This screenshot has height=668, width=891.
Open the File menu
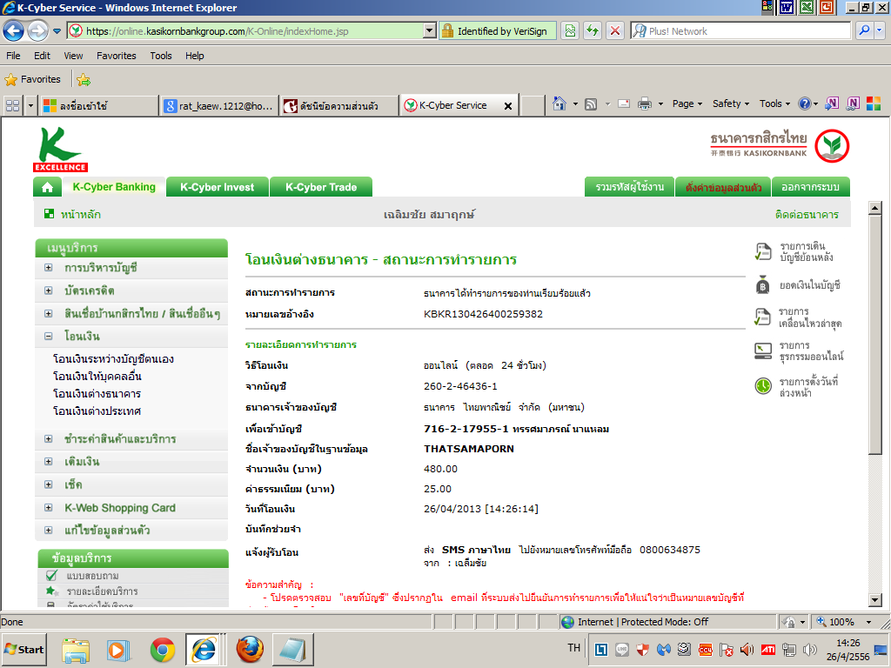point(13,56)
